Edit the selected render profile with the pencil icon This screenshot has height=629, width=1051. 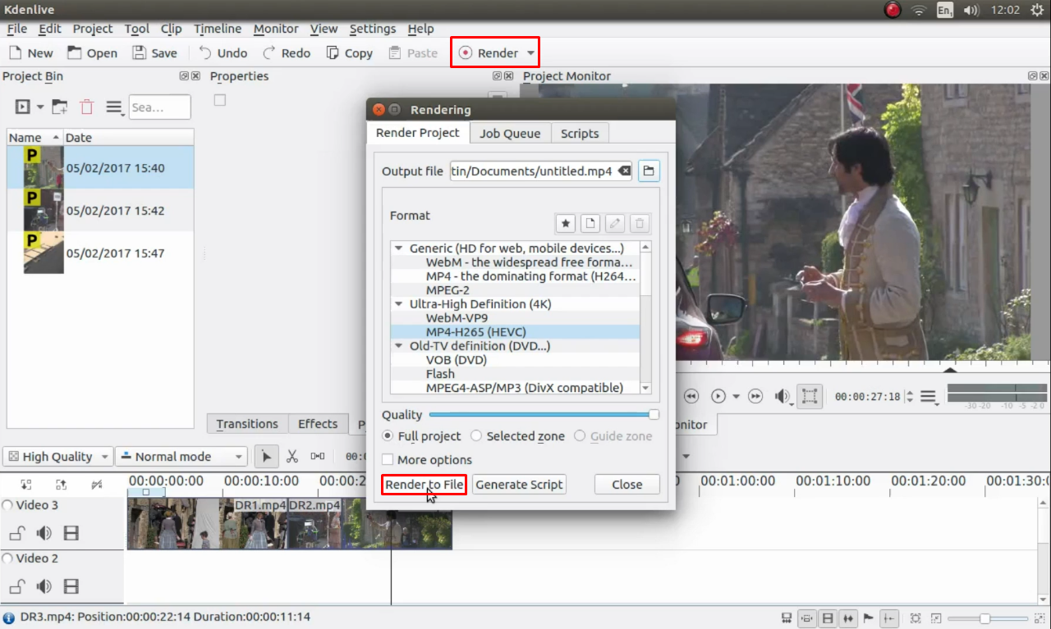[x=614, y=222]
